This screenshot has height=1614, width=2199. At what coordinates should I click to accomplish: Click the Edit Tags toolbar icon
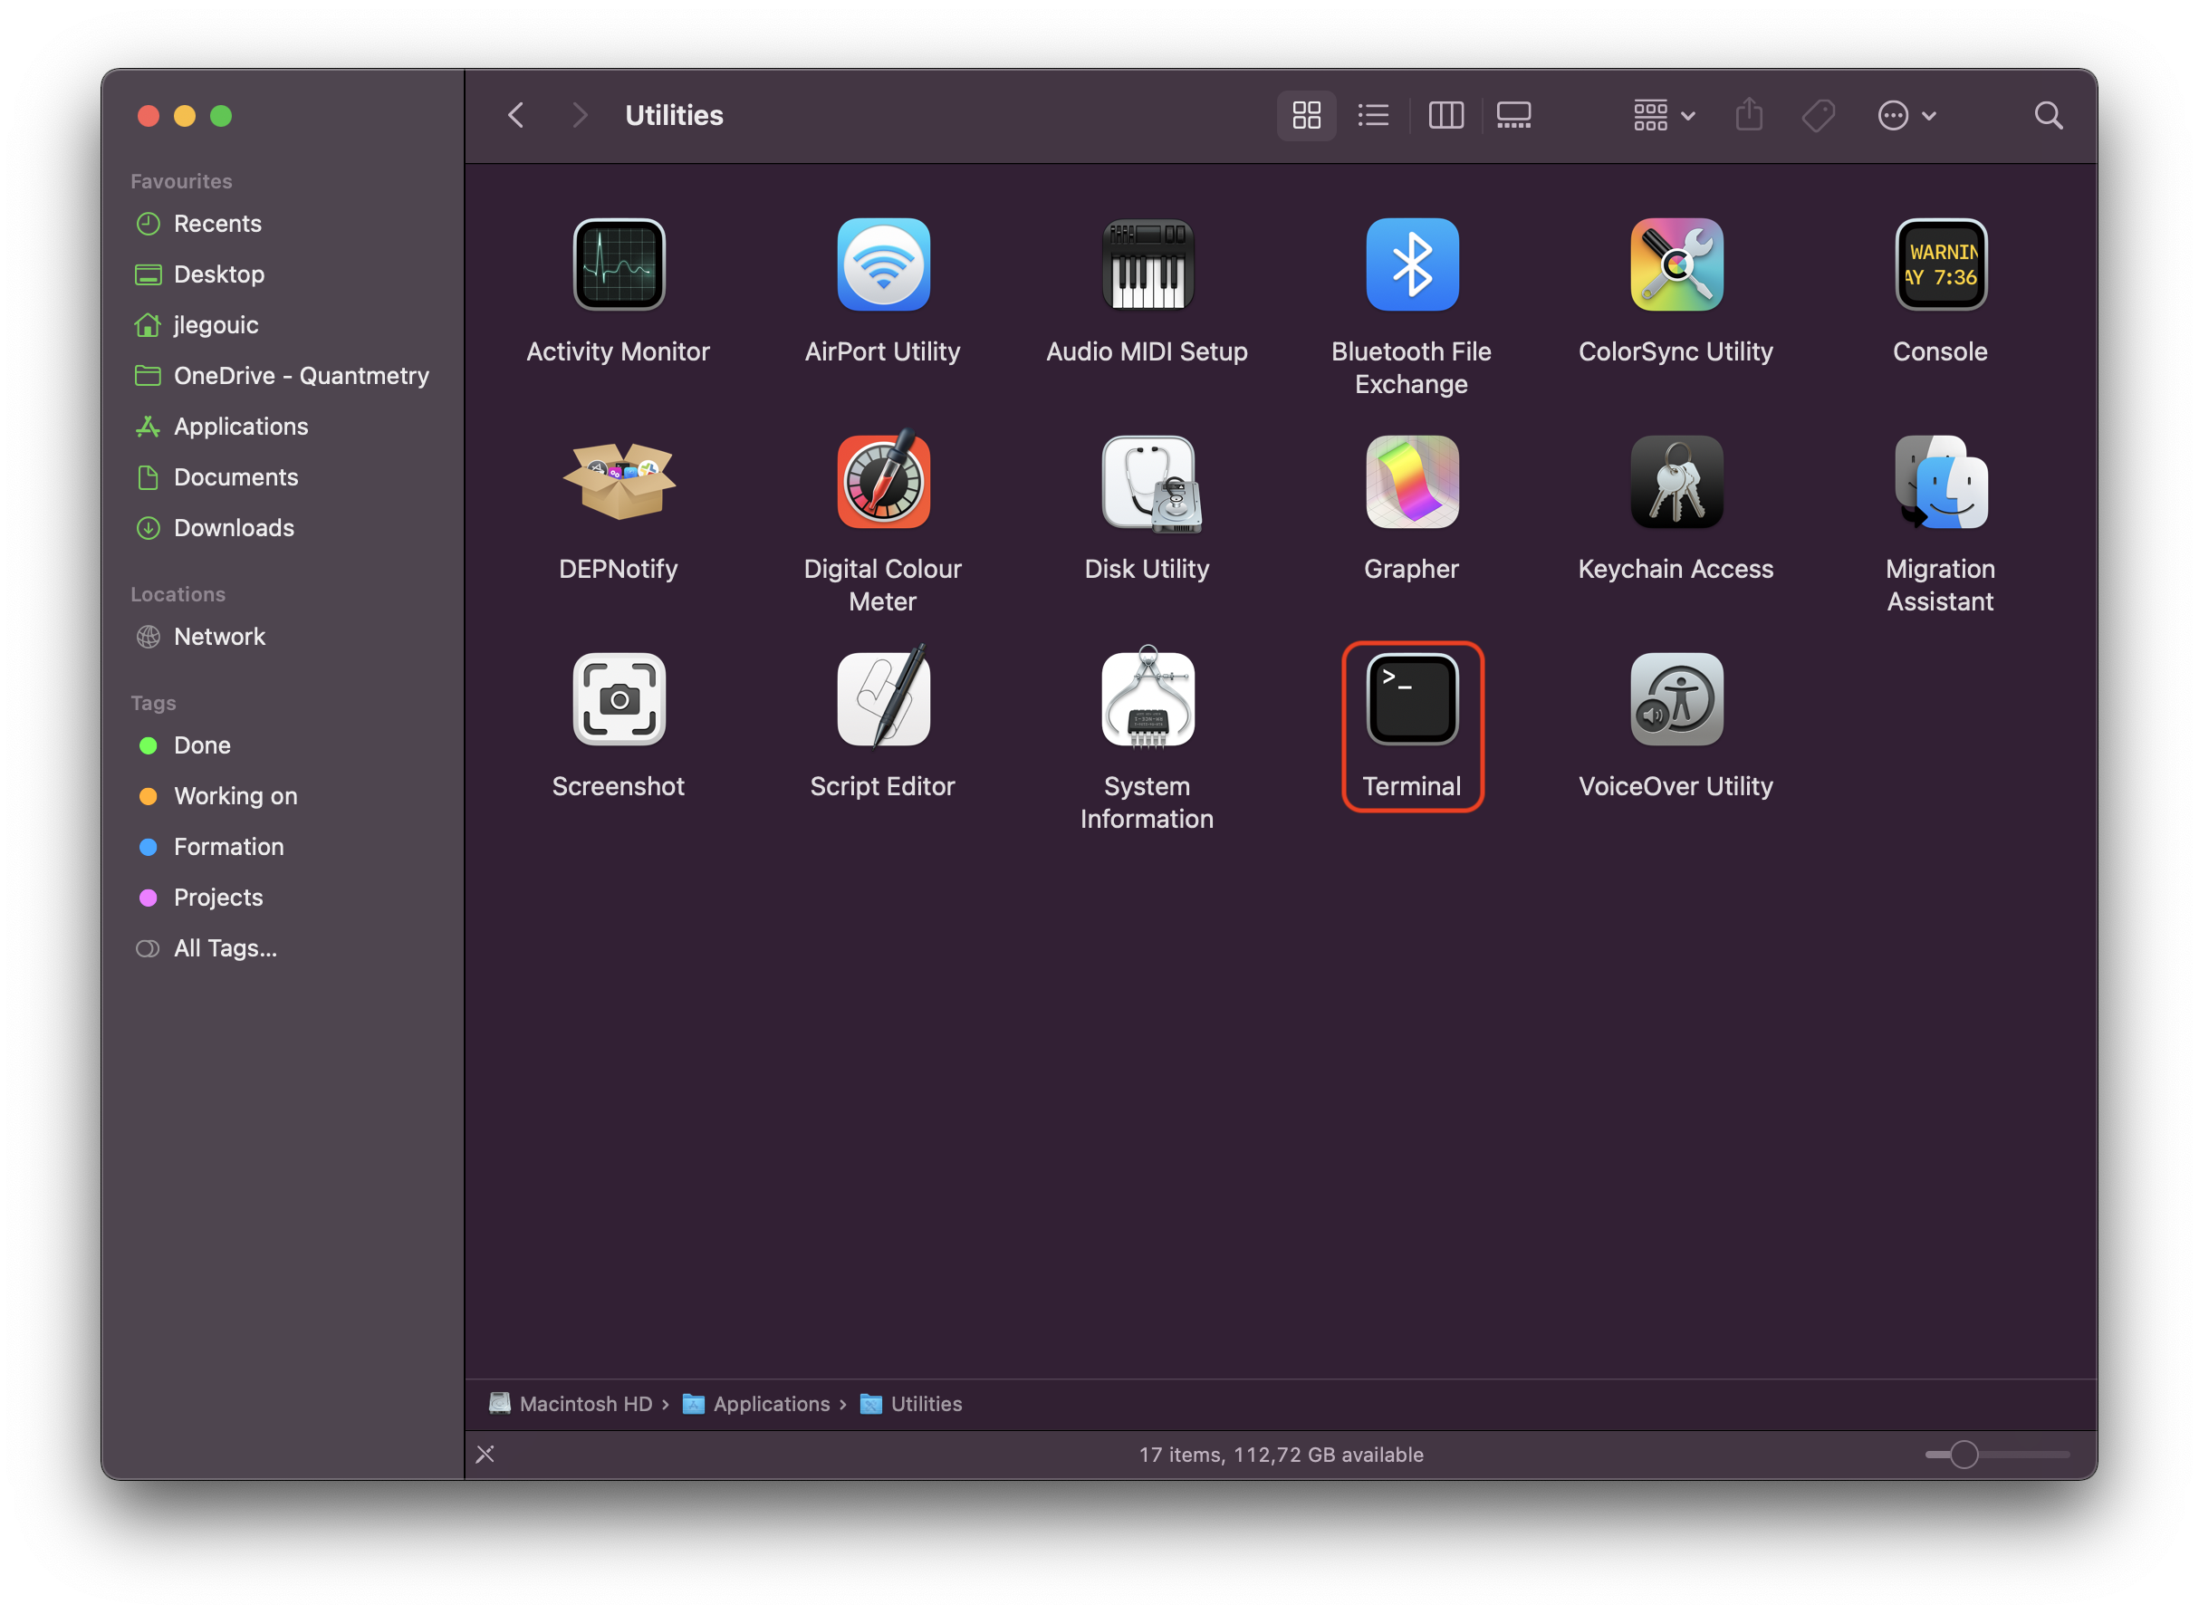1818,115
